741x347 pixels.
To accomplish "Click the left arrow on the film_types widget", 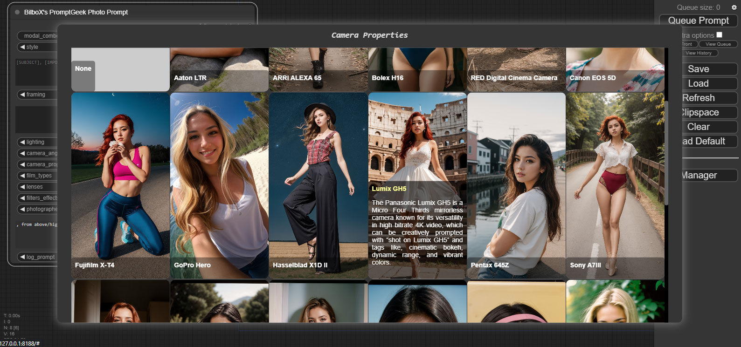I will pos(22,176).
